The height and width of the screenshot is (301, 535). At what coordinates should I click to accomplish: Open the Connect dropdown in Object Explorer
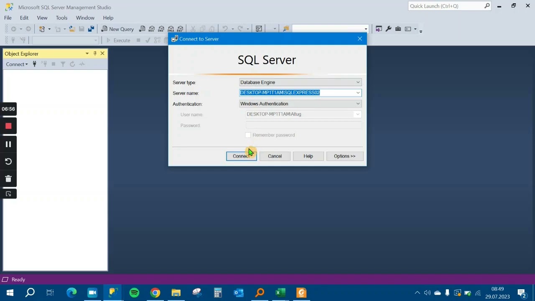[x=17, y=64]
